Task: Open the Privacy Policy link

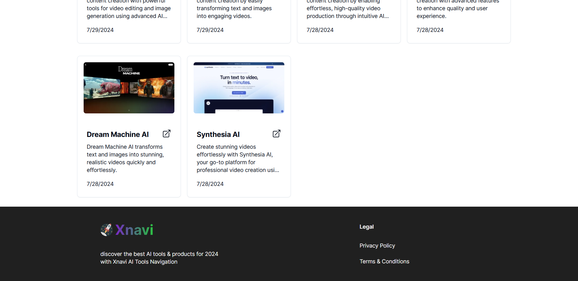Action: click(377, 246)
